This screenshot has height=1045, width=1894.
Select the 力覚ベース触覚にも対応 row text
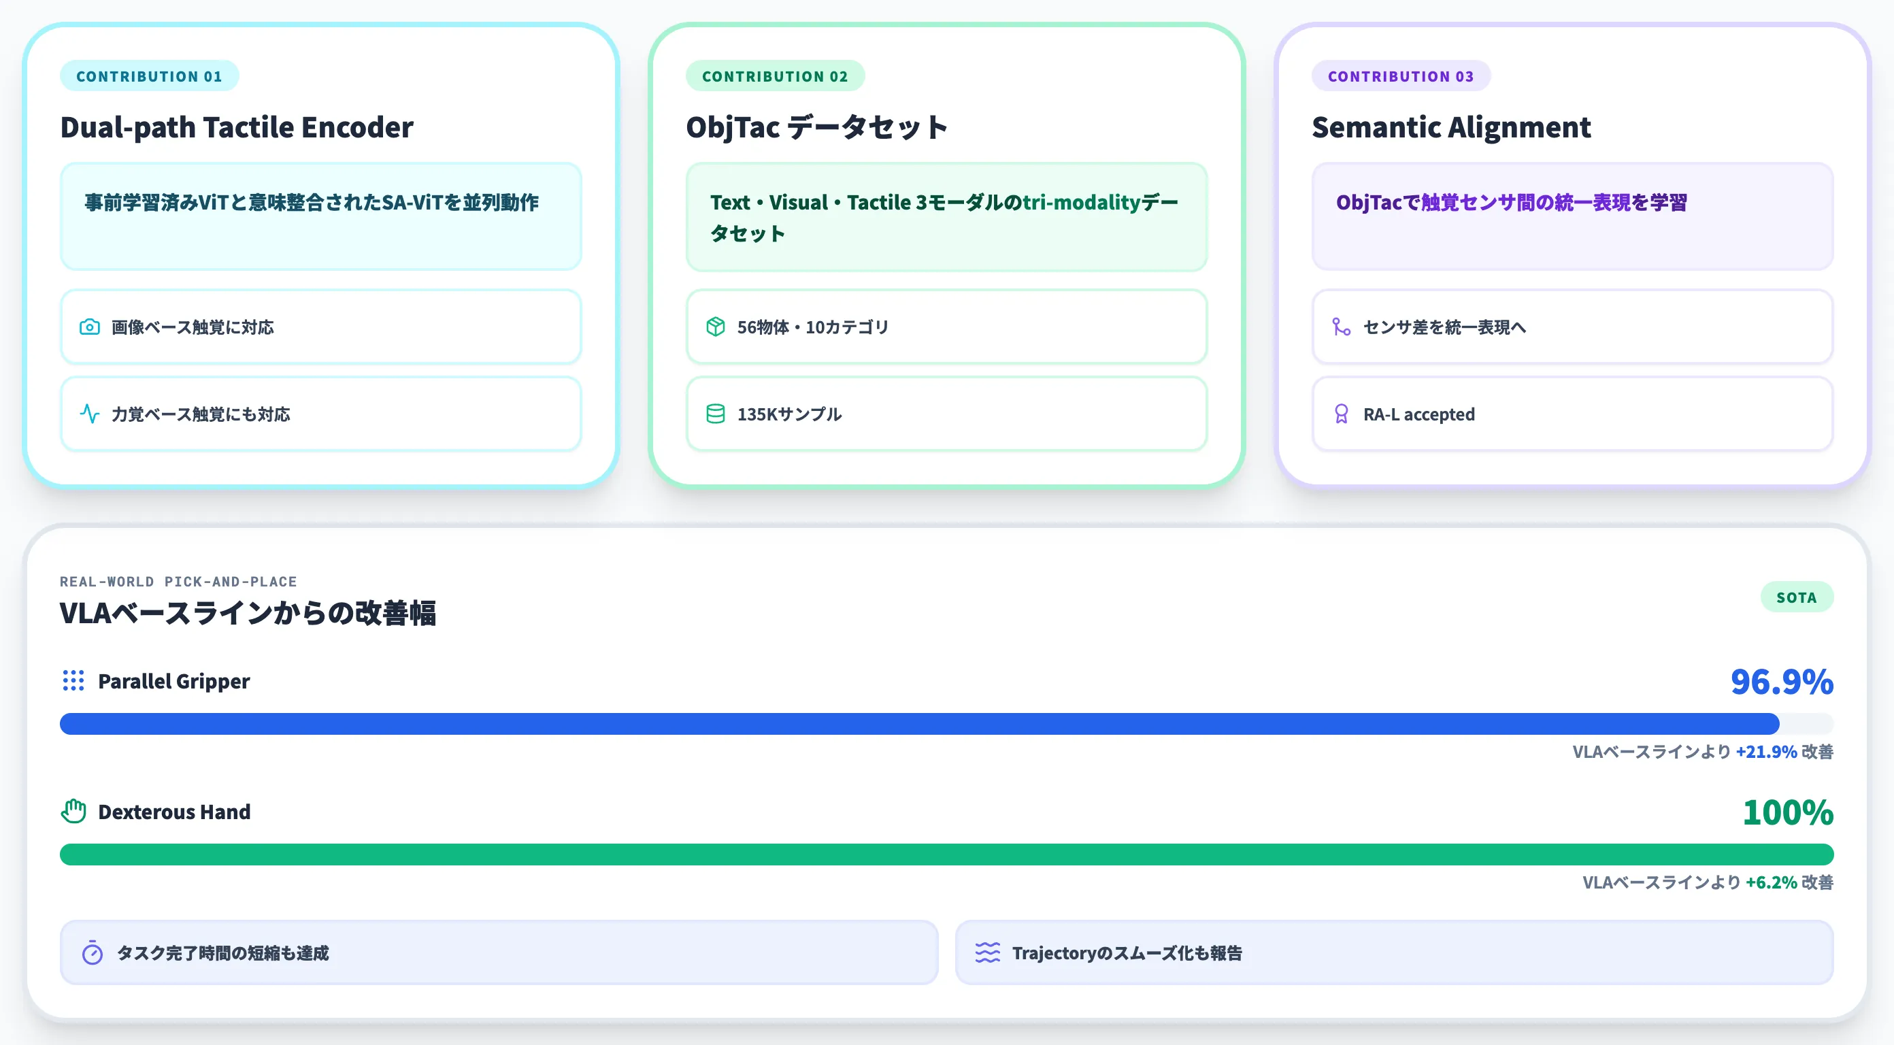coord(201,414)
